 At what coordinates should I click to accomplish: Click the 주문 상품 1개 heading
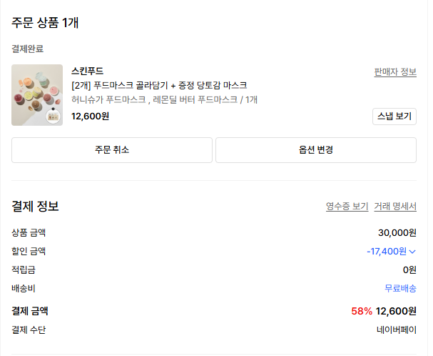click(45, 22)
